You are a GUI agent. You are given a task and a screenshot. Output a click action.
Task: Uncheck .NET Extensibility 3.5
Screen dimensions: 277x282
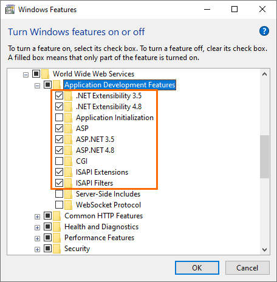pos(59,96)
